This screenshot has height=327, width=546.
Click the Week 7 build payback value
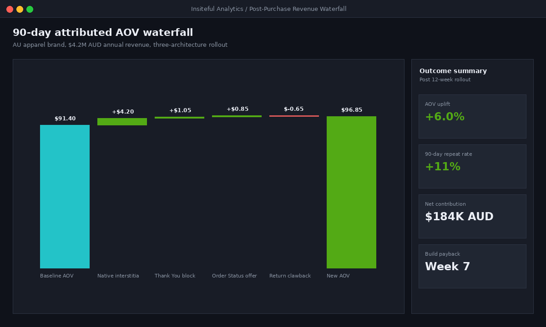(448, 267)
